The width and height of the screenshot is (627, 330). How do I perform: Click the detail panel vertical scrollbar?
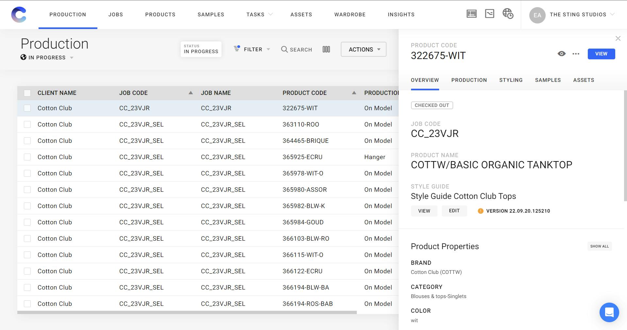point(625,146)
